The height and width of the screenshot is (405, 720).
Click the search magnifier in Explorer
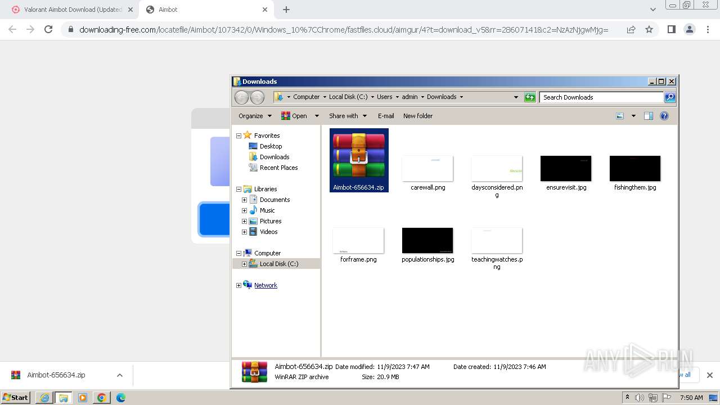coord(669,97)
